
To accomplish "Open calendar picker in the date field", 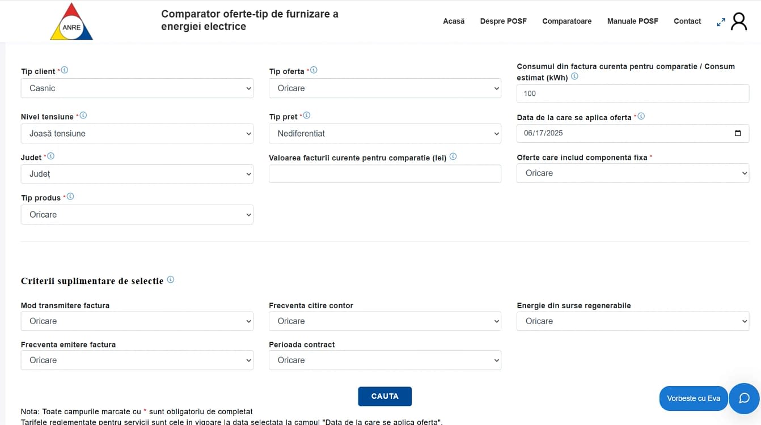I will pos(737,133).
